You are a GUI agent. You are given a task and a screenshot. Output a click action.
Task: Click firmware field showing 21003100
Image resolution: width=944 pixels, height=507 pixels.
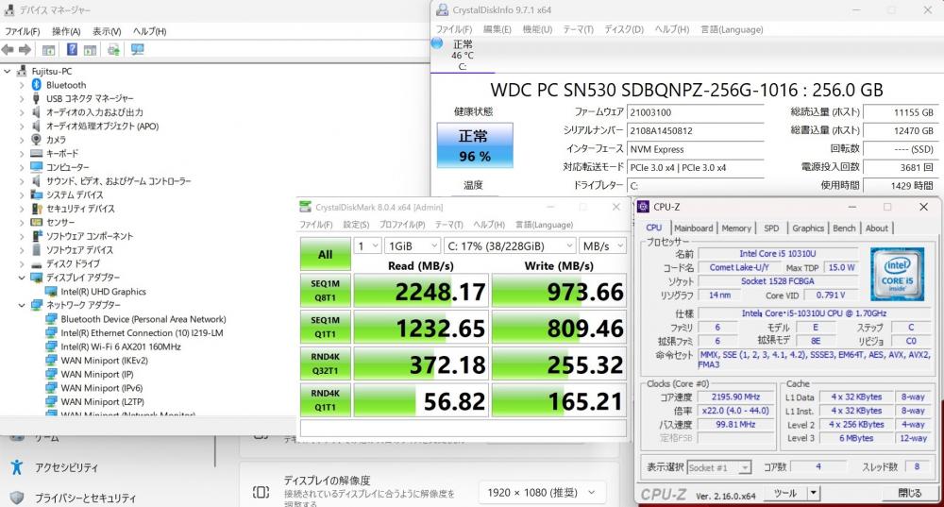pos(696,112)
